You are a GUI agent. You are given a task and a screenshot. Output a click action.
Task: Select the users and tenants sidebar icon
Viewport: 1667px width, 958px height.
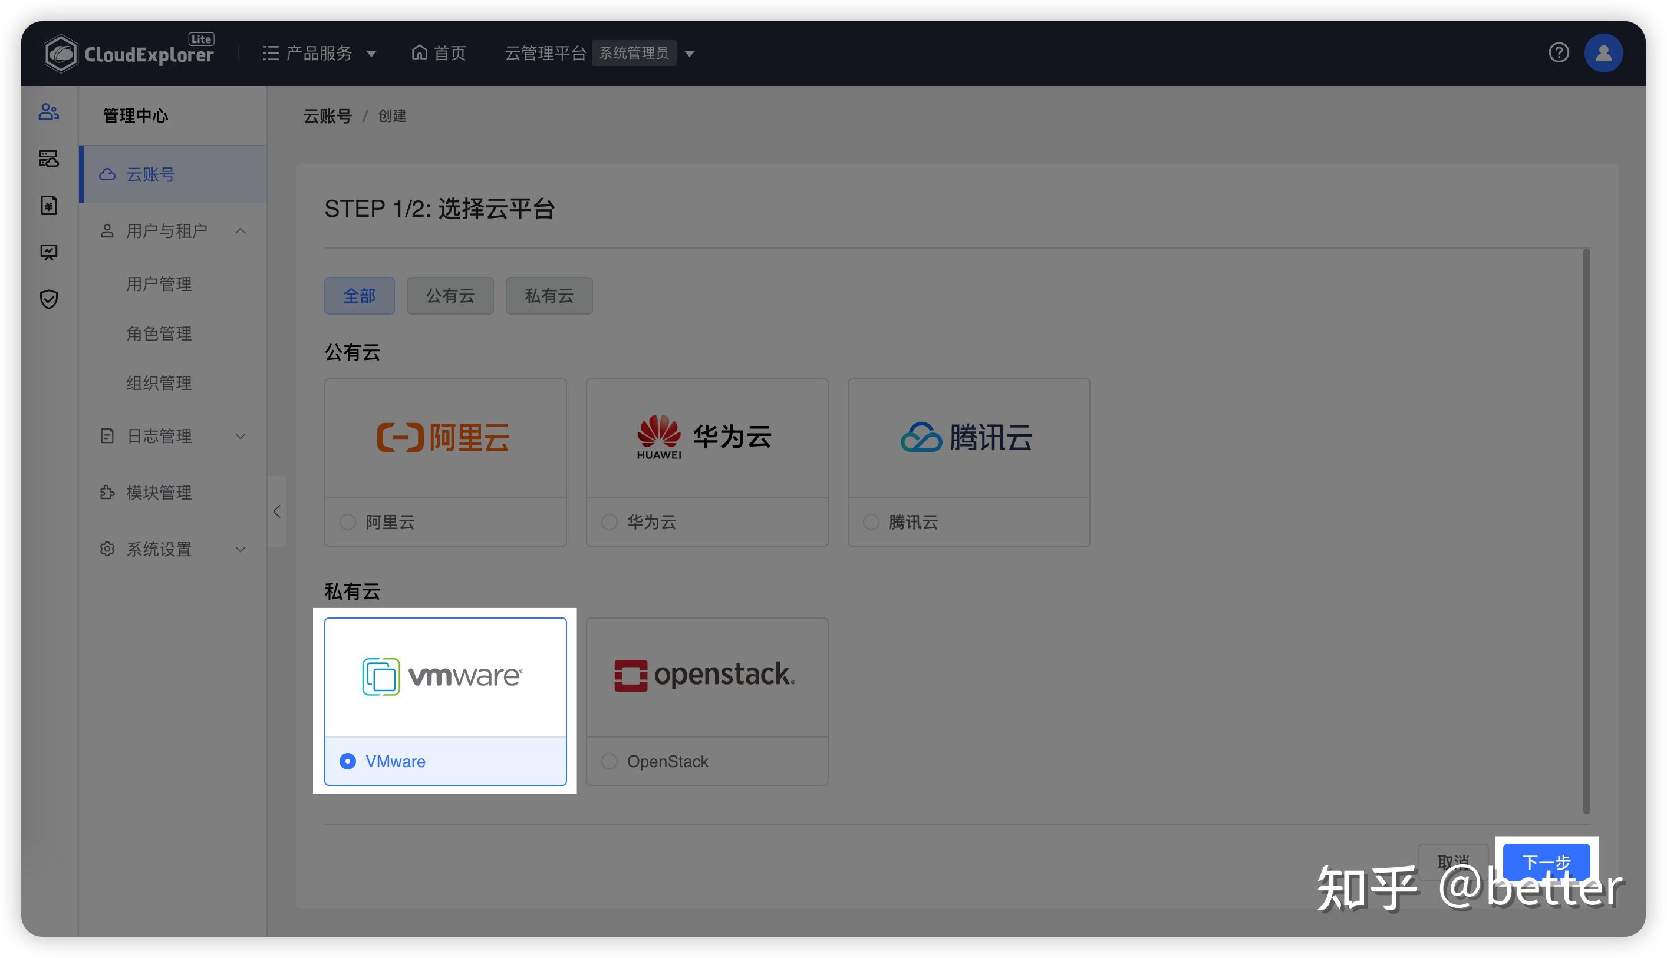coord(50,112)
